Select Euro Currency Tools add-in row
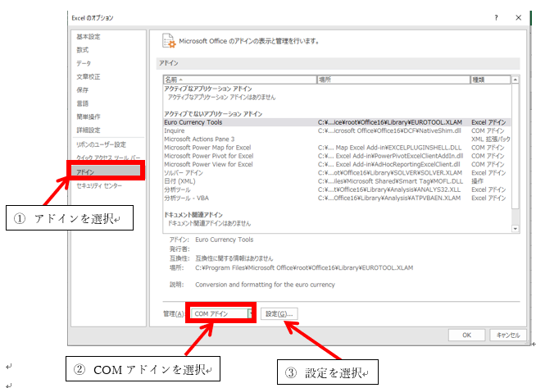Screen dimensions: 536x388 tap(337, 122)
